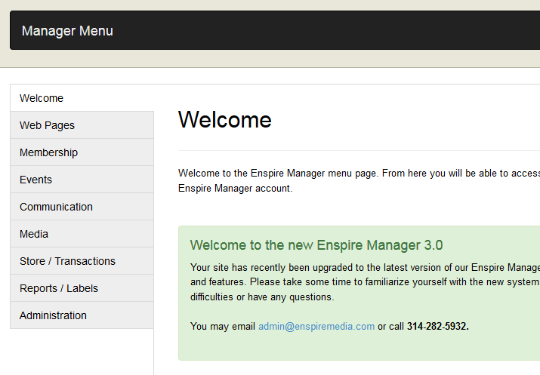
Task: Click the intro paragraph starting 'Welcome to the Enspire Manager menu page'
Action: [x=359, y=180]
